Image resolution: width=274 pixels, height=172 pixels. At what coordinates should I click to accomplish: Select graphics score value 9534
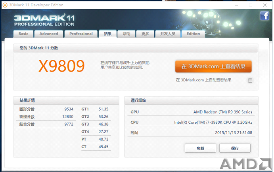[x=69, y=109]
